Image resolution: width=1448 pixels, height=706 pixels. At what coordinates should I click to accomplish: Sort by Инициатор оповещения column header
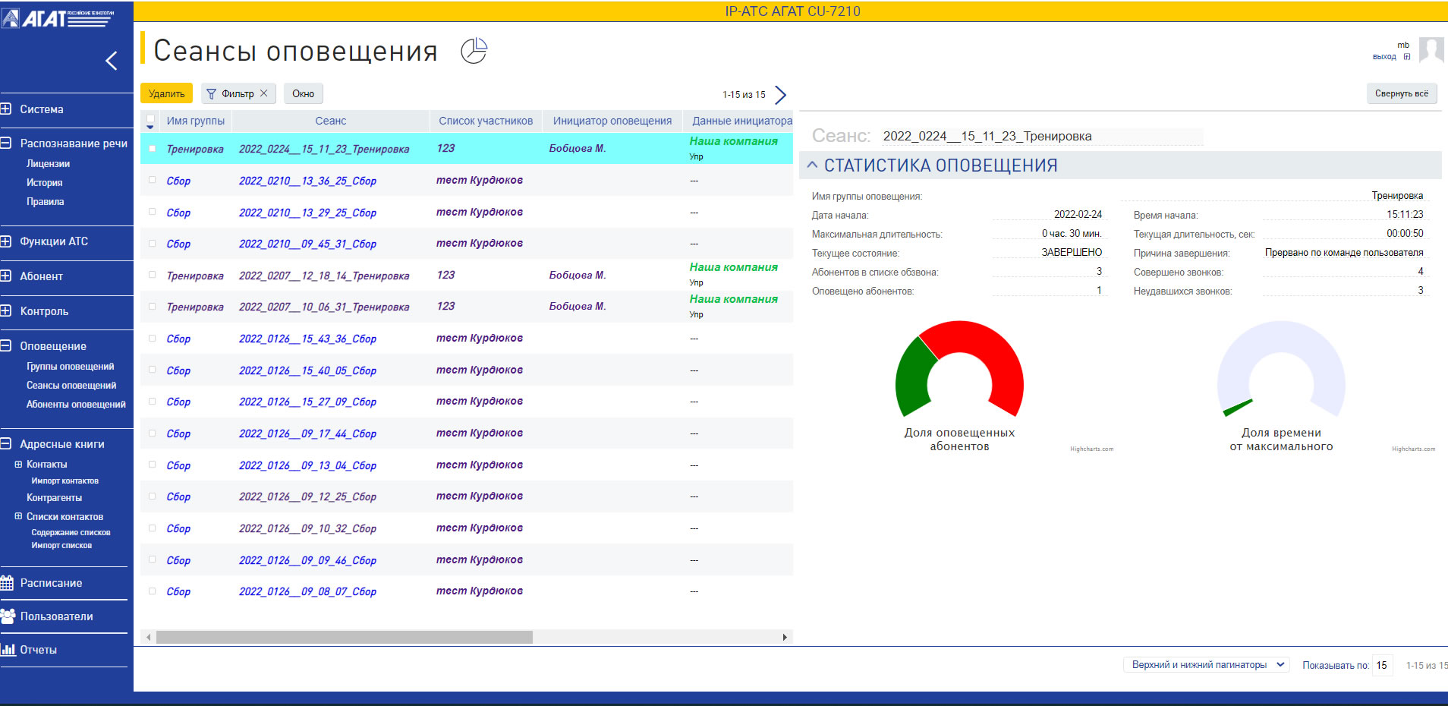pyautogui.click(x=612, y=121)
